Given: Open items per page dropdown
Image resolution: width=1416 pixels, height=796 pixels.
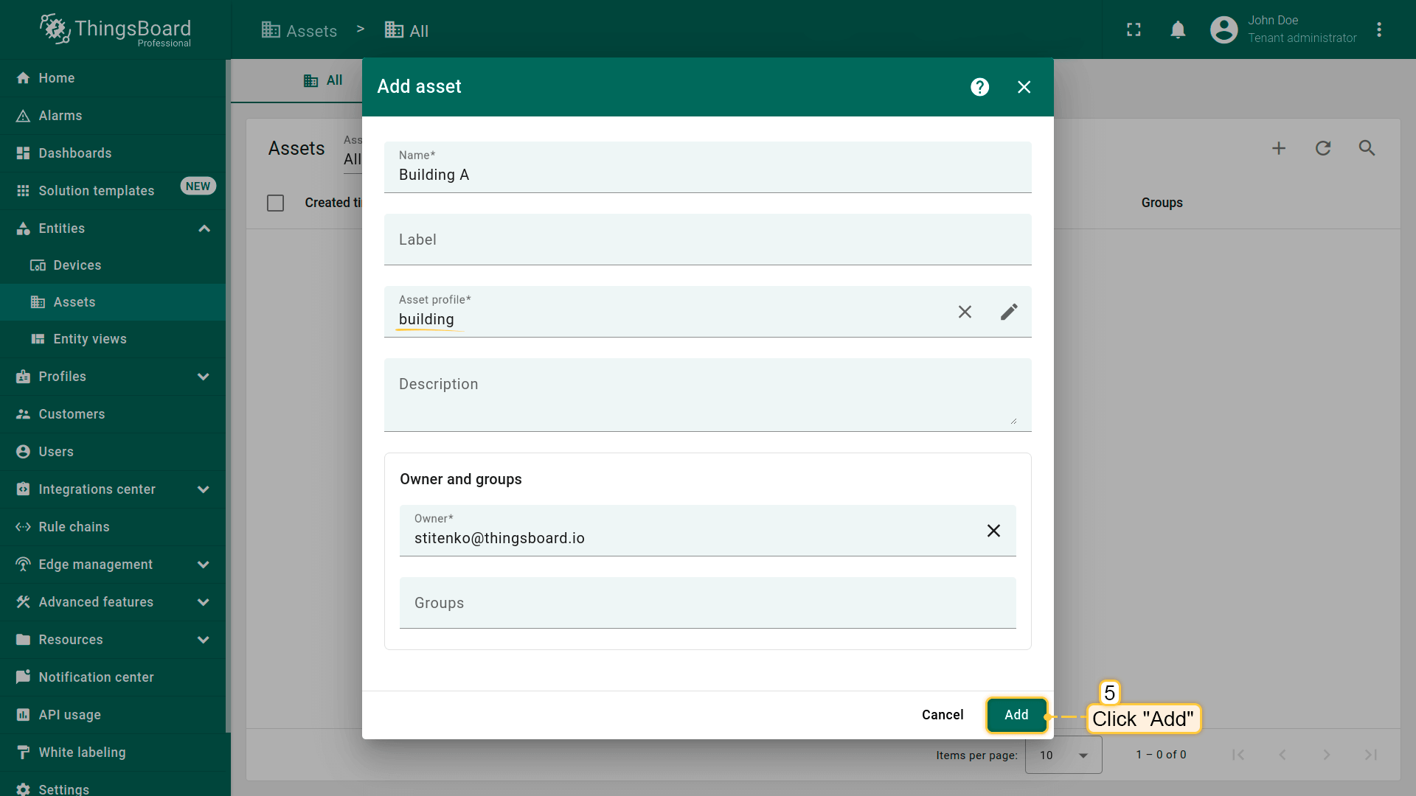Looking at the screenshot, I should [1063, 755].
